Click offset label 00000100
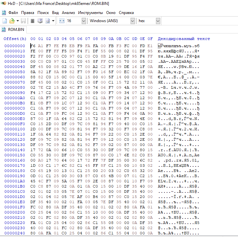 [x=15, y=129]
